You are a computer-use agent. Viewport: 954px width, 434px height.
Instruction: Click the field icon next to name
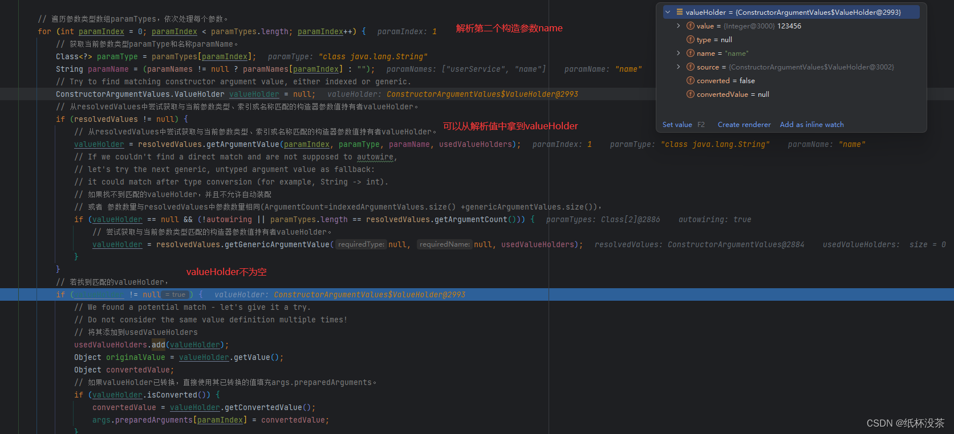click(x=691, y=53)
